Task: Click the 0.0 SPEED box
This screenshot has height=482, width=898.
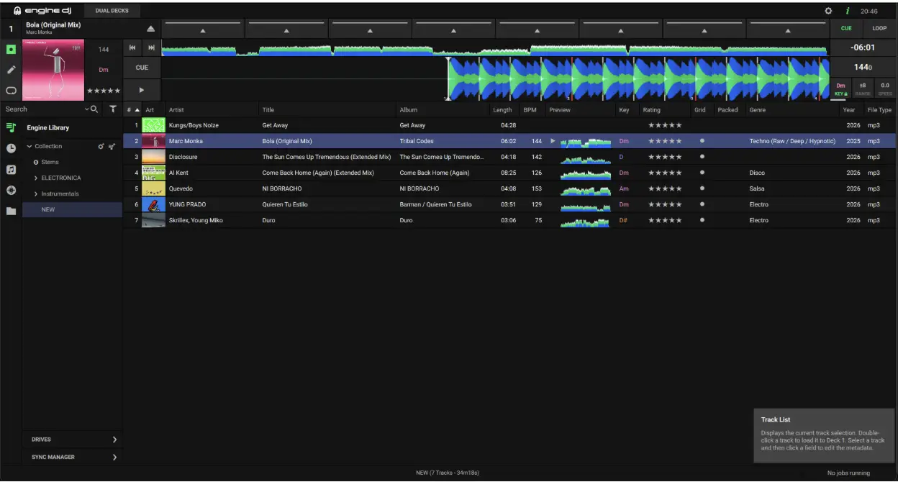Action: (x=885, y=89)
